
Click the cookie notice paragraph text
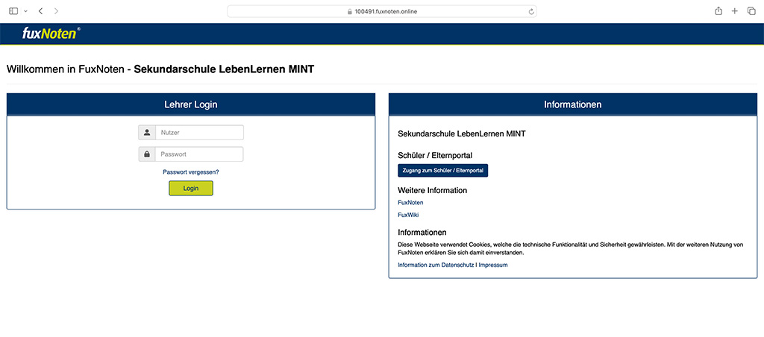coord(571,249)
